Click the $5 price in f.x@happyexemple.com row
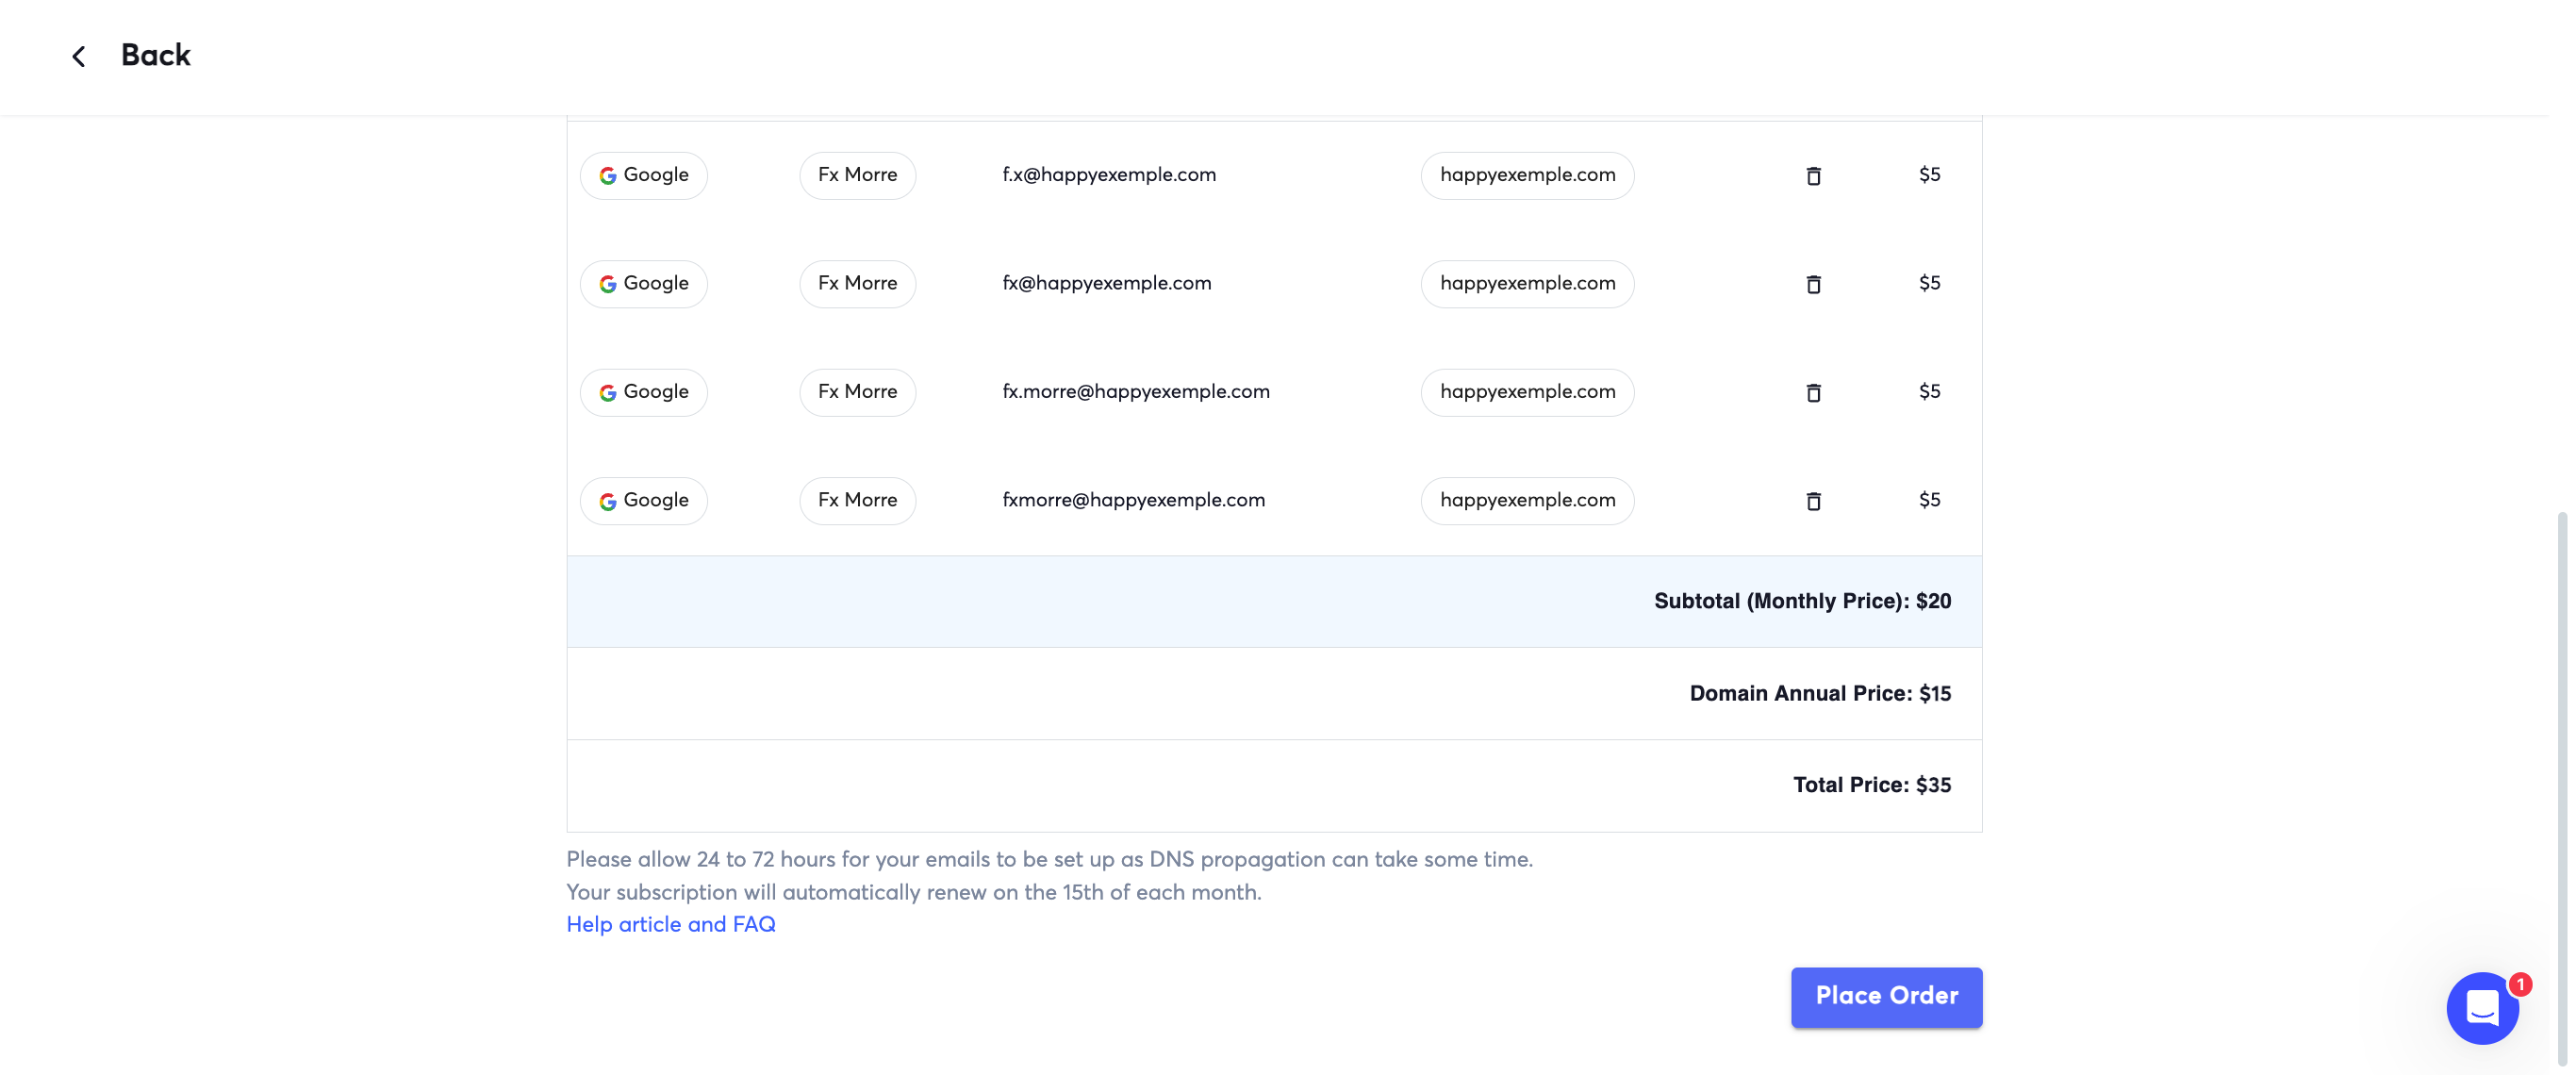The image size is (2576, 1075). (1929, 175)
